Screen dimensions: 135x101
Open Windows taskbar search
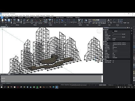[x=5, y=87]
